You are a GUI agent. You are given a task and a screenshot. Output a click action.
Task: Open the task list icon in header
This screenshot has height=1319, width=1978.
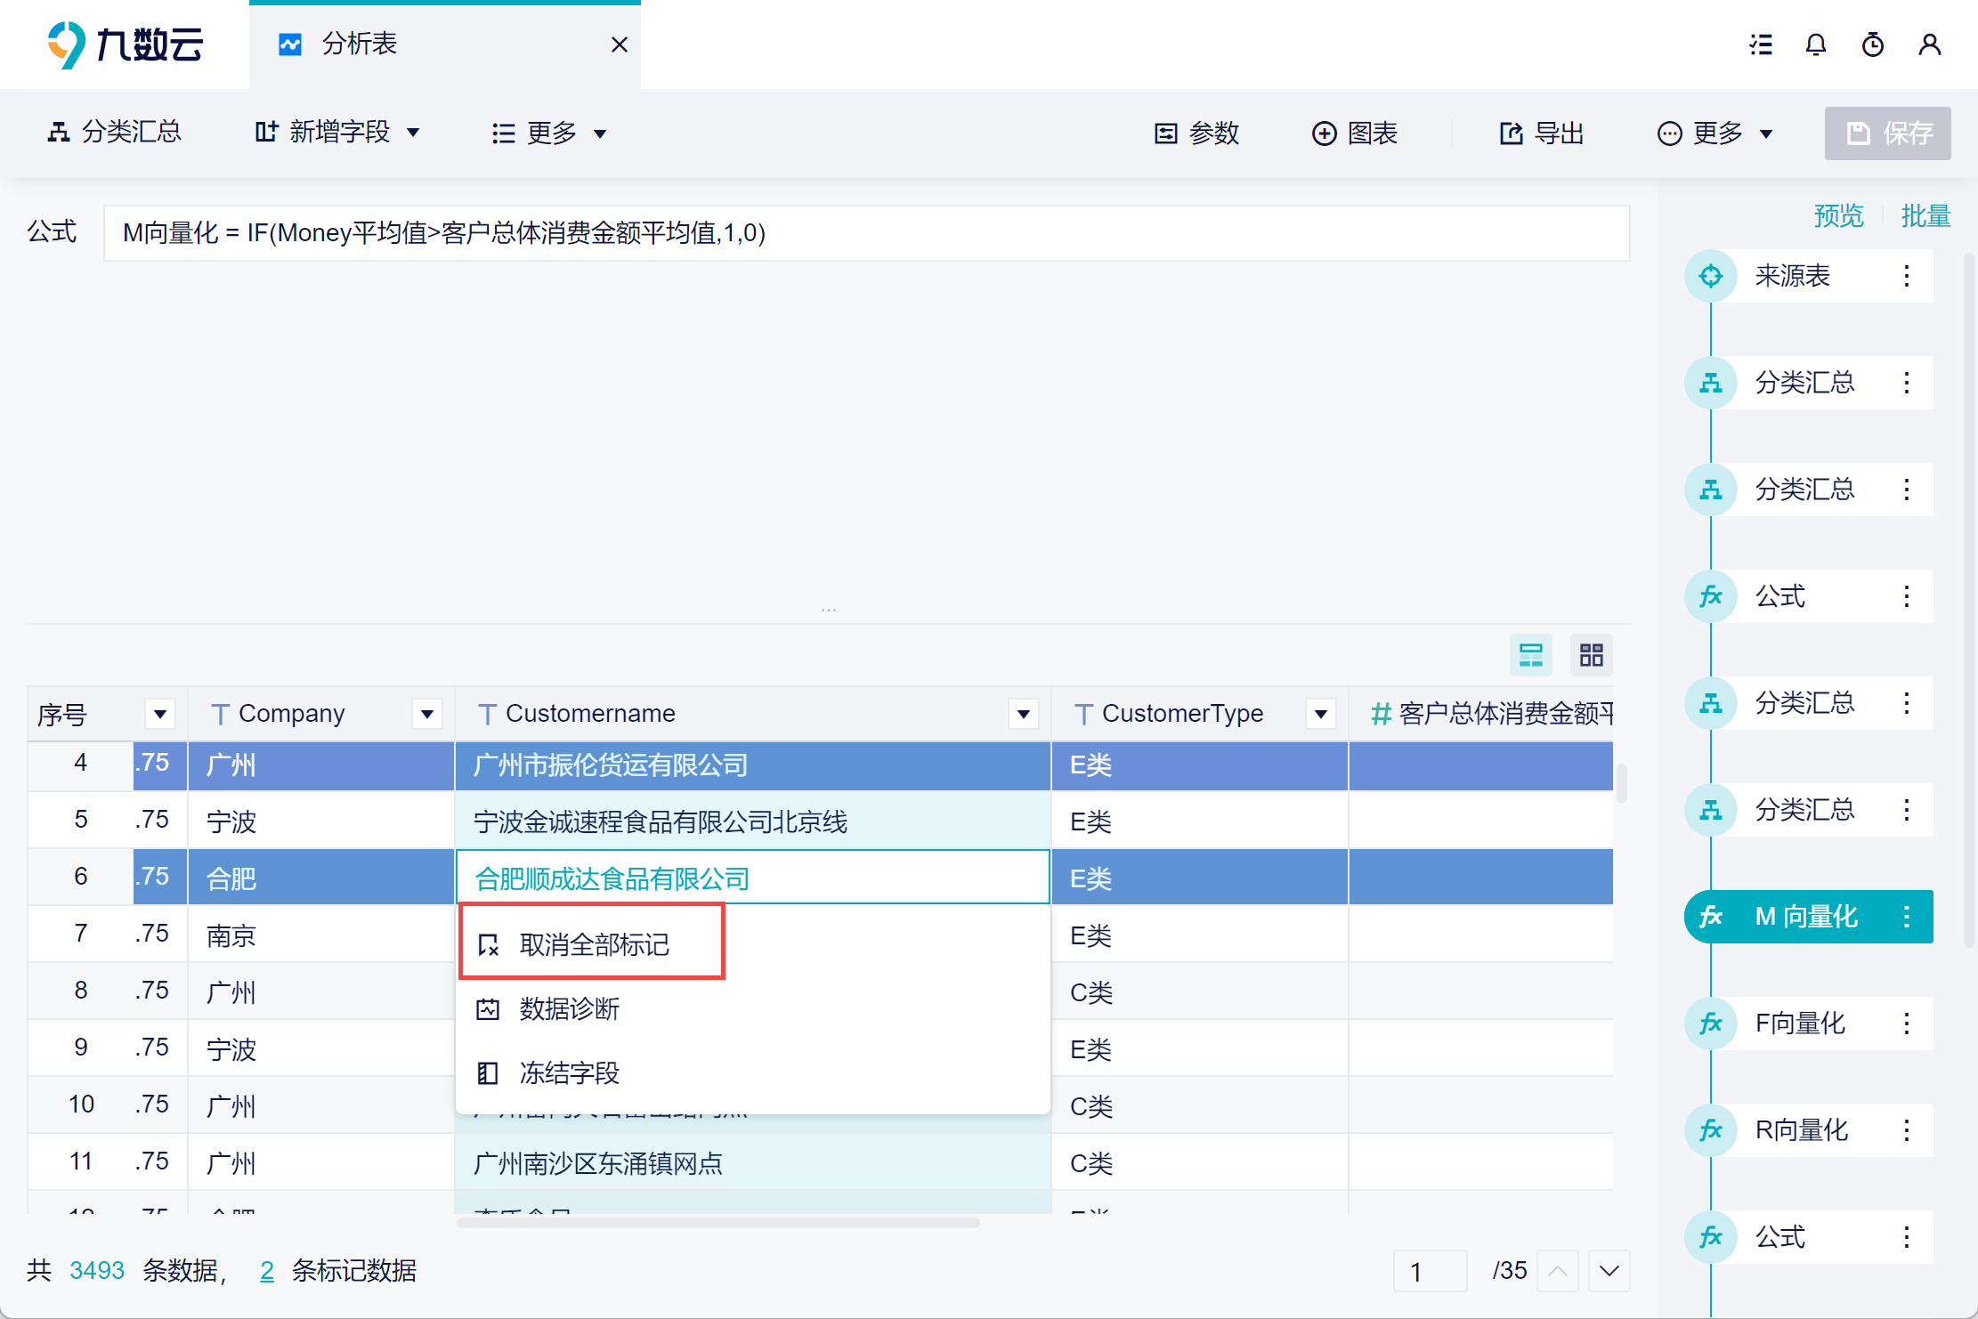pyautogui.click(x=1760, y=45)
